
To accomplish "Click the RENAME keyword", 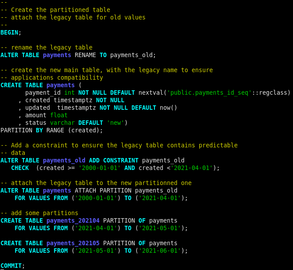I will 85,55.
